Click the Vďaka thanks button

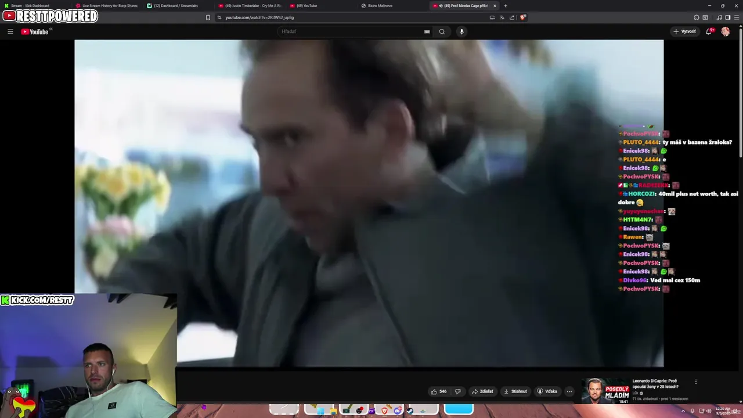[547, 391]
